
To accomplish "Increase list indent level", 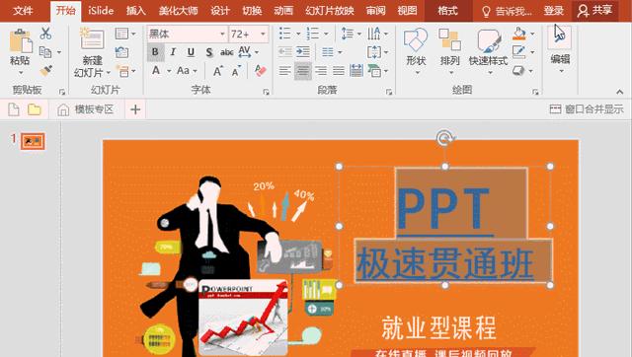I will (303, 52).
